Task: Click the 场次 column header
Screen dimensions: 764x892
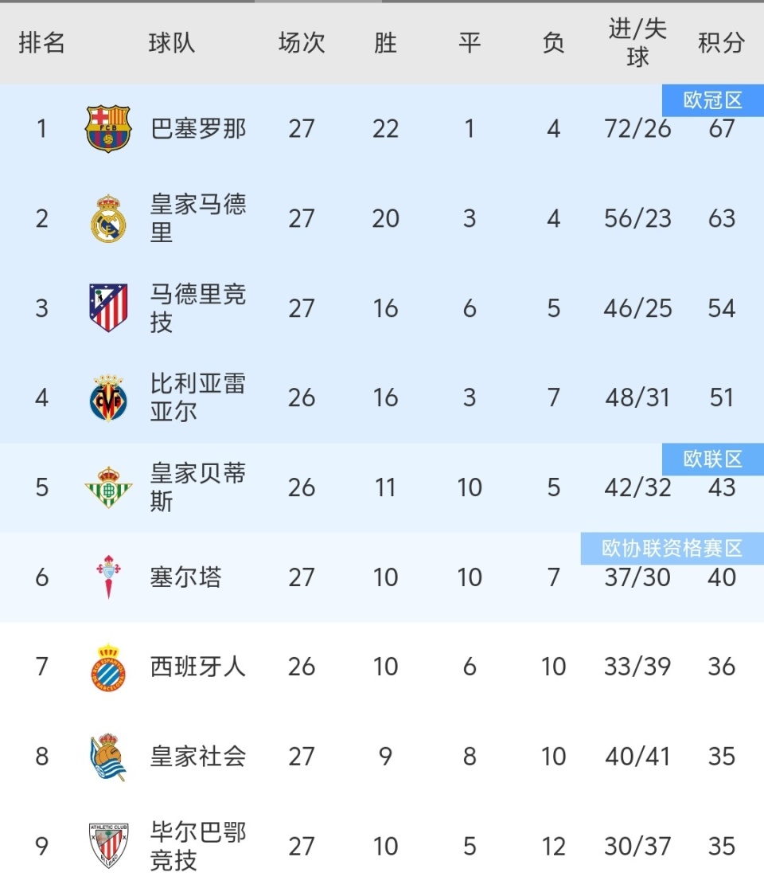Action: [302, 43]
